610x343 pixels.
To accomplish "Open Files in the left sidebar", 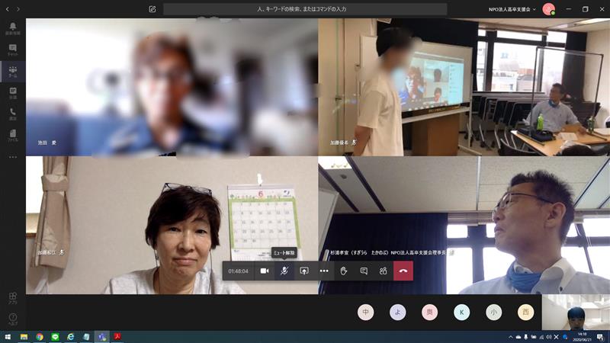I will tap(12, 136).
